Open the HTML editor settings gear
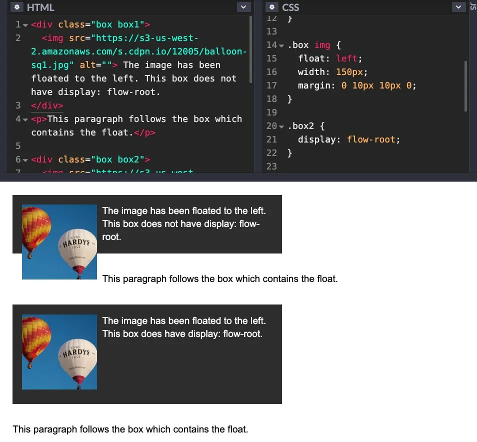Image resolution: width=477 pixels, height=442 pixels. (17, 7)
